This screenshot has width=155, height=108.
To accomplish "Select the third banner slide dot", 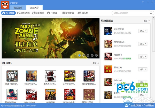I will pos(88,55).
